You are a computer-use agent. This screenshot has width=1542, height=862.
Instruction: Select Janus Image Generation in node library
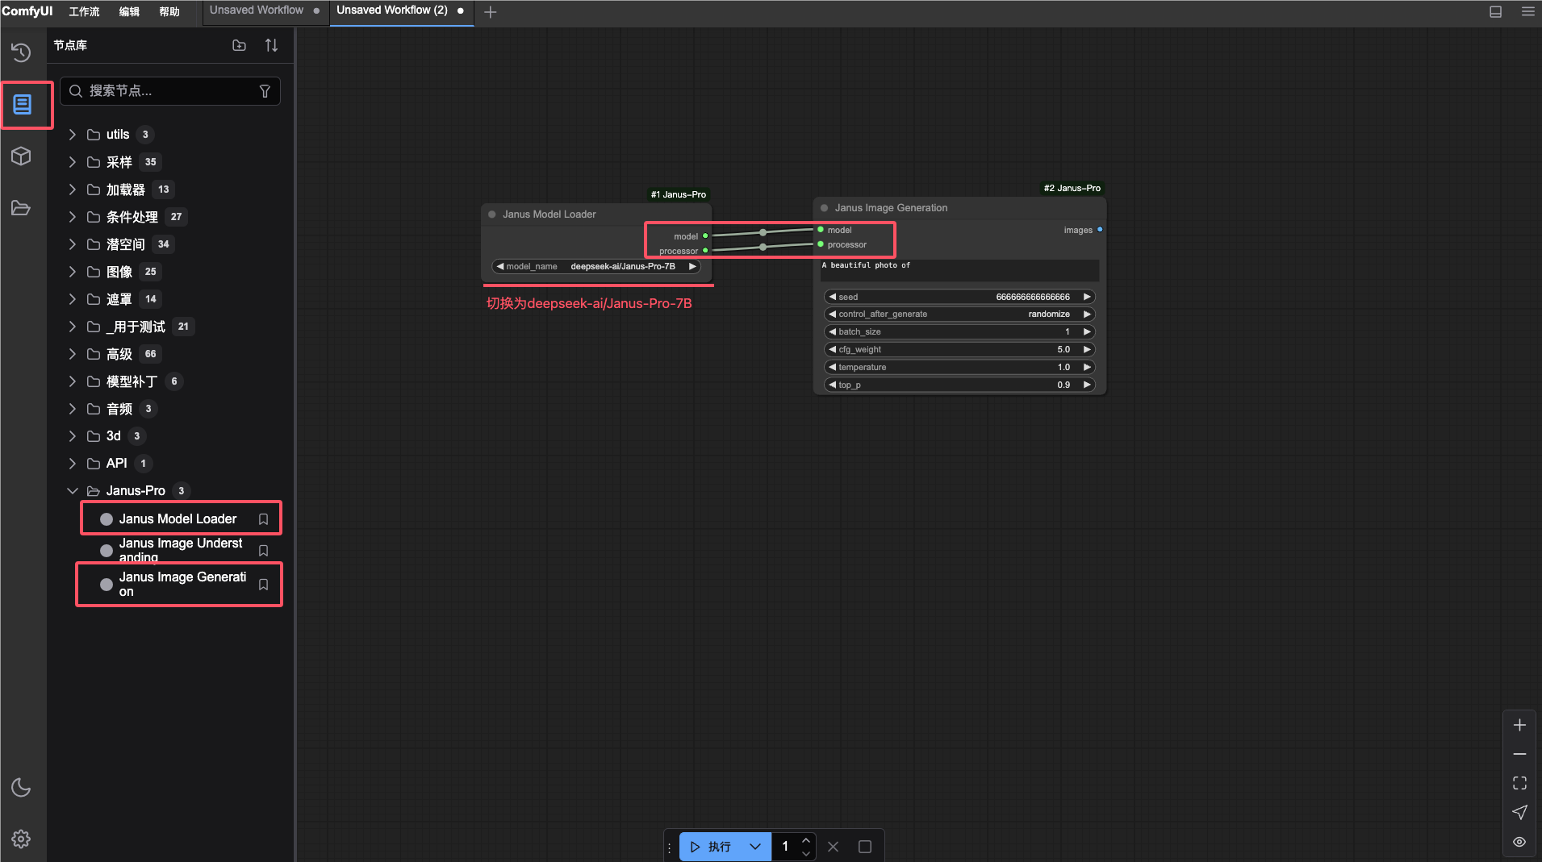[x=182, y=585]
